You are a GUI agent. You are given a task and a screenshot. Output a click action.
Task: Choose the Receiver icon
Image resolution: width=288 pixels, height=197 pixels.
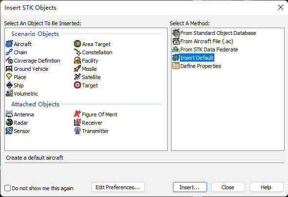pyautogui.click(x=77, y=123)
